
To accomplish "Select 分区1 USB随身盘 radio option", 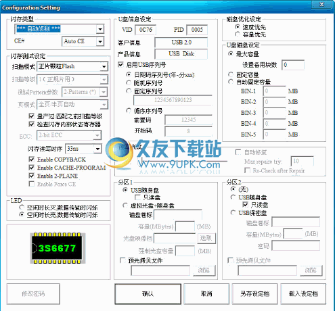I will click(x=125, y=190).
